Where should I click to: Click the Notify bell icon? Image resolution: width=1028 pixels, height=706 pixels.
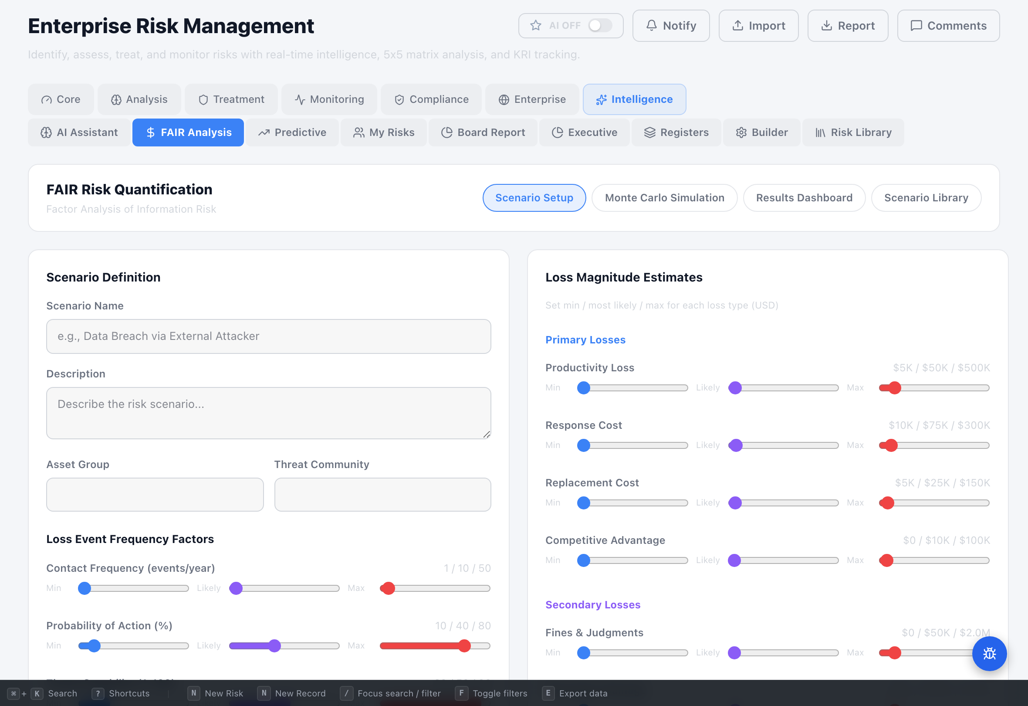(x=651, y=26)
